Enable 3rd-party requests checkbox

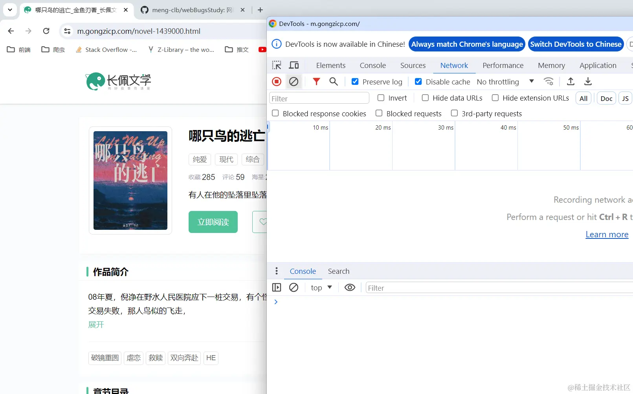coord(454,113)
